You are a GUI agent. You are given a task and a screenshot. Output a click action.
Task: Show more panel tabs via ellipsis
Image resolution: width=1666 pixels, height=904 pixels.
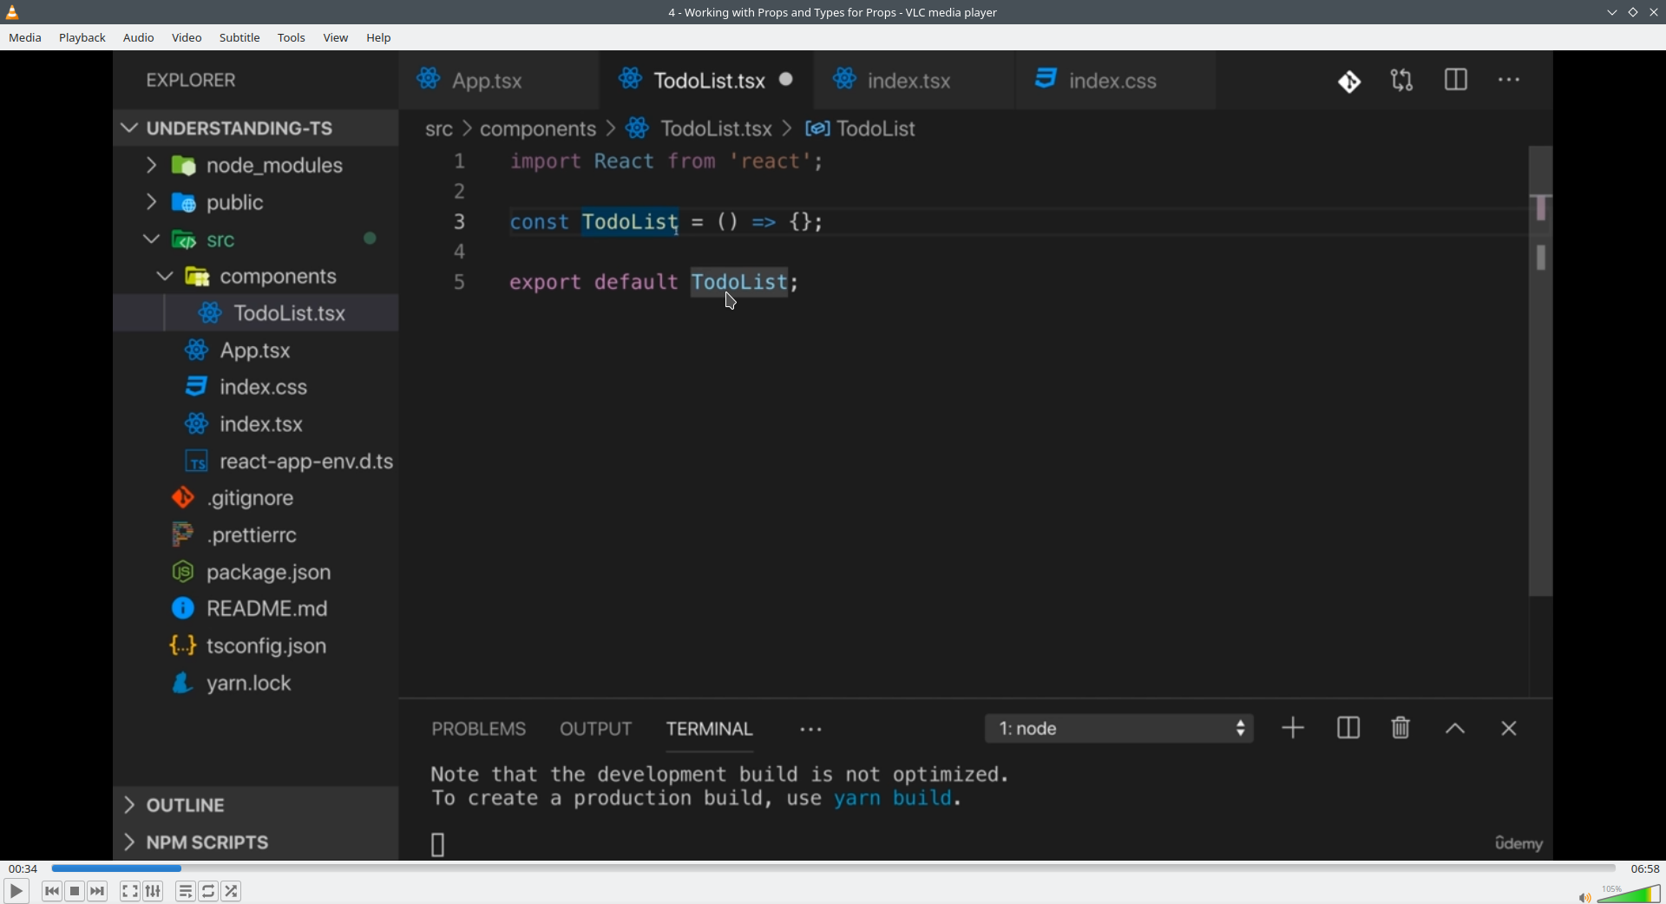[x=811, y=730]
